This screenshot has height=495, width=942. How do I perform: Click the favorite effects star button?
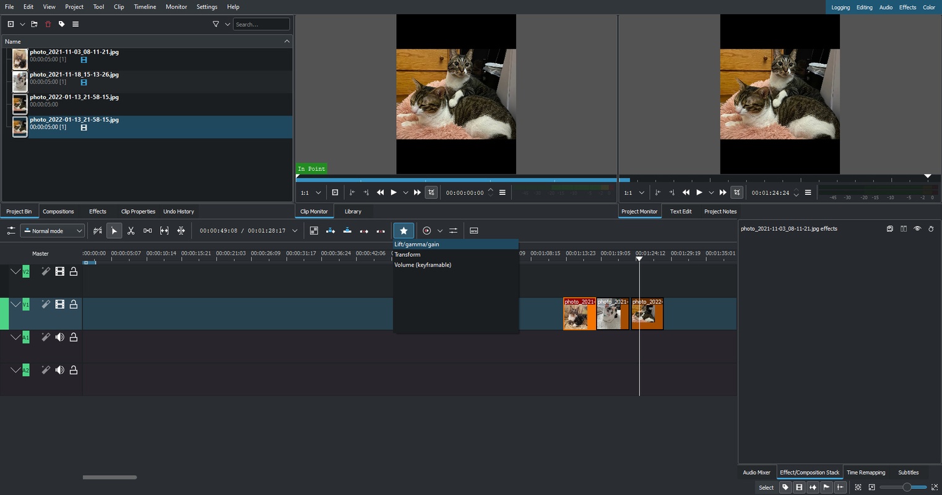coord(404,231)
